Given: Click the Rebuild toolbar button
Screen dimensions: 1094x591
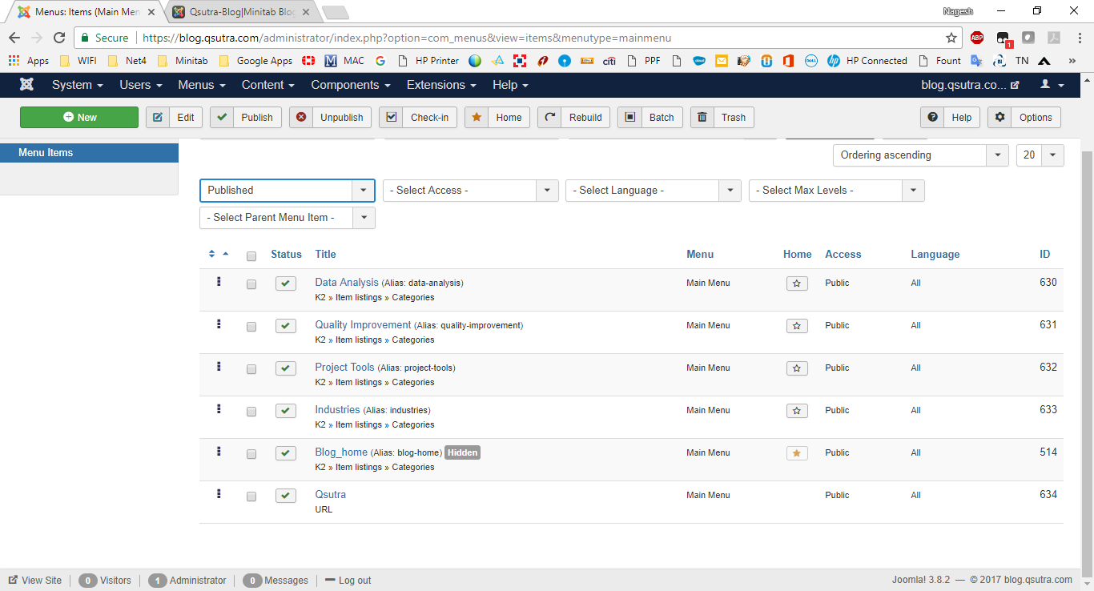Looking at the screenshot, I should click(x=574, y=118).
